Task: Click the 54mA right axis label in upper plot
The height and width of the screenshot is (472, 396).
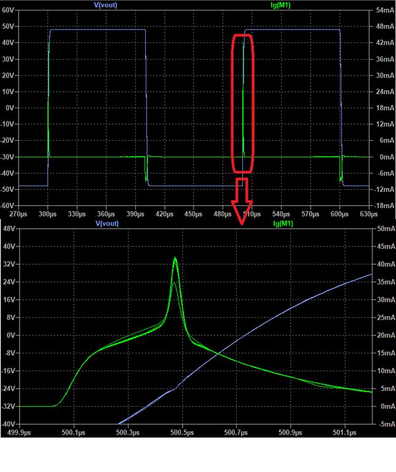Action: tap(385, 10)
